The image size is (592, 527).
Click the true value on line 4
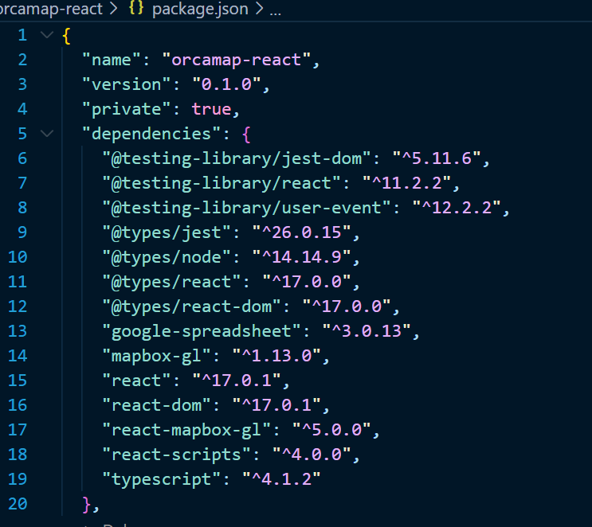tap(211, 109)
